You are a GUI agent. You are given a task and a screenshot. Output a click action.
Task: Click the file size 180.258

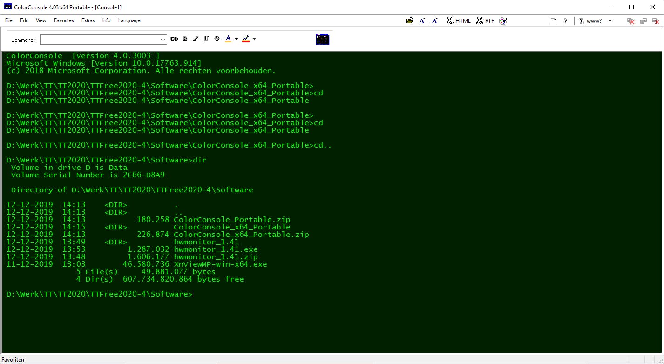click(x=153, y=220)
